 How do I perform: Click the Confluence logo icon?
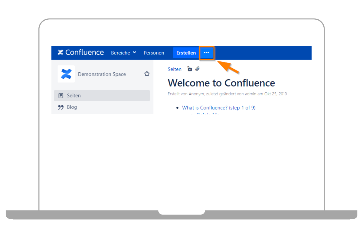60,52
